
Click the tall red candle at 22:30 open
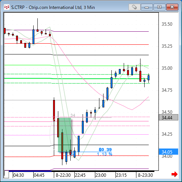[54, 110]
